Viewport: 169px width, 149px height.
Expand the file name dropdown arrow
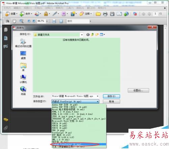(x=98, y=96)
